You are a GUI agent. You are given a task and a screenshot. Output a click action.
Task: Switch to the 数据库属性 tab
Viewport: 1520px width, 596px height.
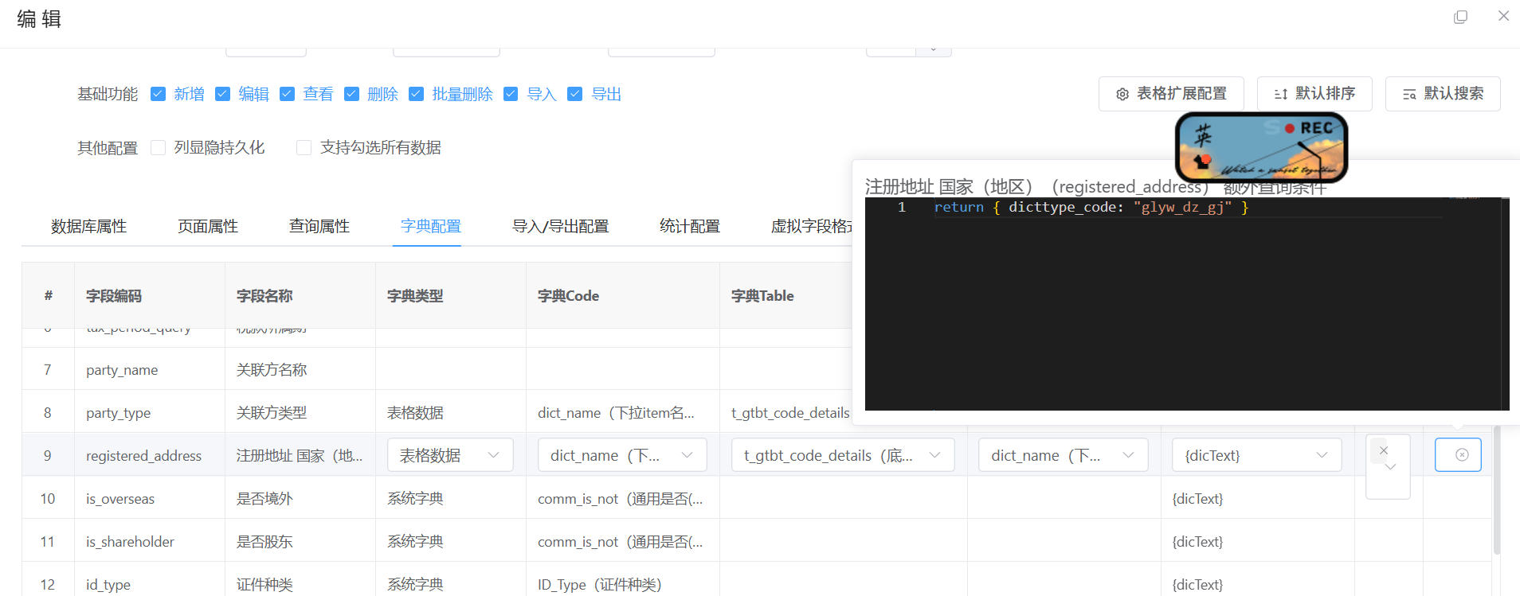click(88, 226)
